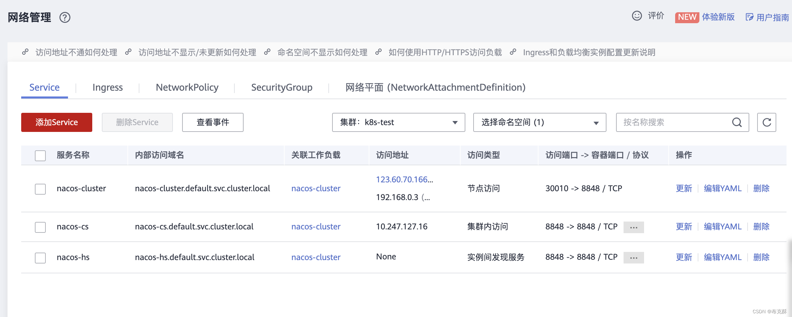Click chain icon before Ingress和负载均衡实例配置更新说明
The width and height of the screenshot is (792, 317).
click(513, 52)
